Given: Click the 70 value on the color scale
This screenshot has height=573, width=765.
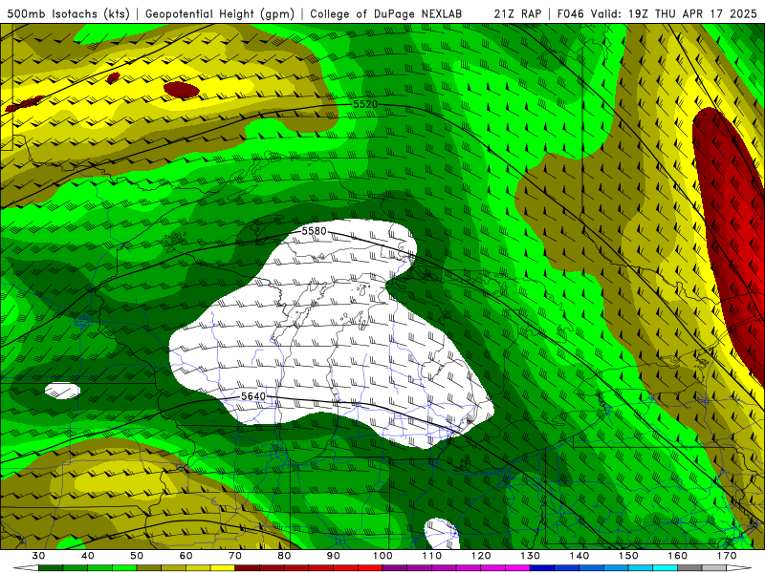Looking at the screenshot, I should [x=235, y=556].
